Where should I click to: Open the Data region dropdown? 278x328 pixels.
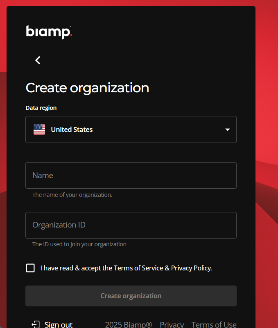[131, 129]
